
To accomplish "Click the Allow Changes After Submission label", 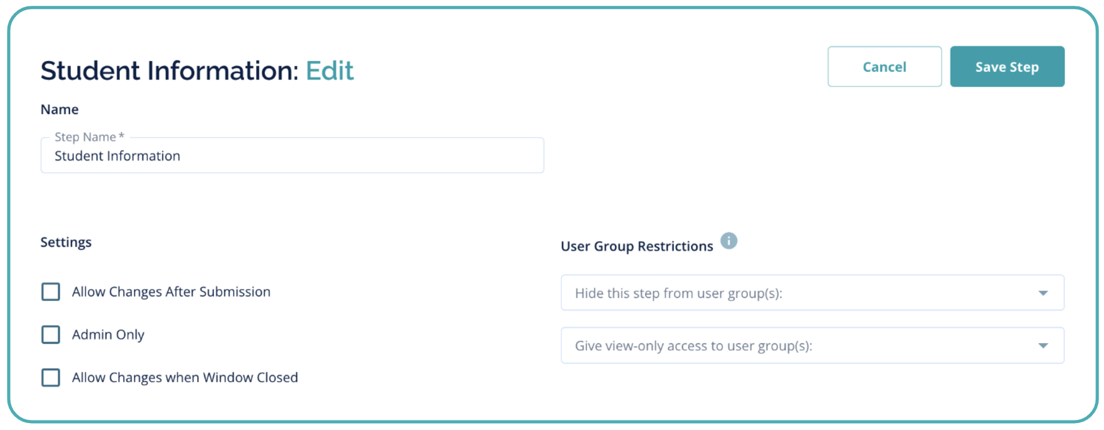I will coord(171,292).
